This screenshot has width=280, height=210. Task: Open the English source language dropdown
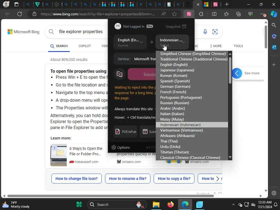(130, 42)
